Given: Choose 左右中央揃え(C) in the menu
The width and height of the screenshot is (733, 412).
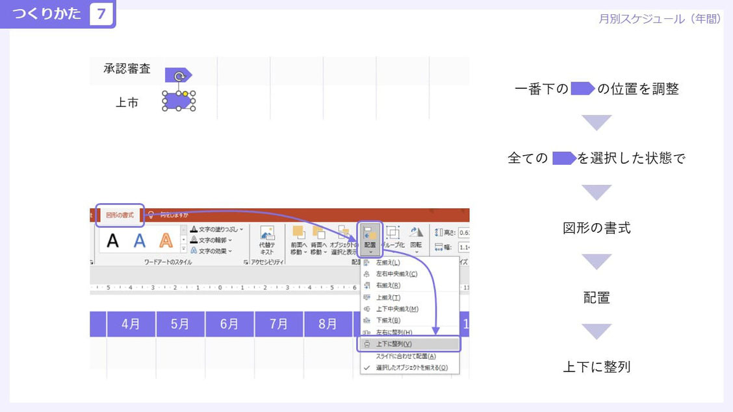Looking at the screenshot, I should click(x=409, y=274).
